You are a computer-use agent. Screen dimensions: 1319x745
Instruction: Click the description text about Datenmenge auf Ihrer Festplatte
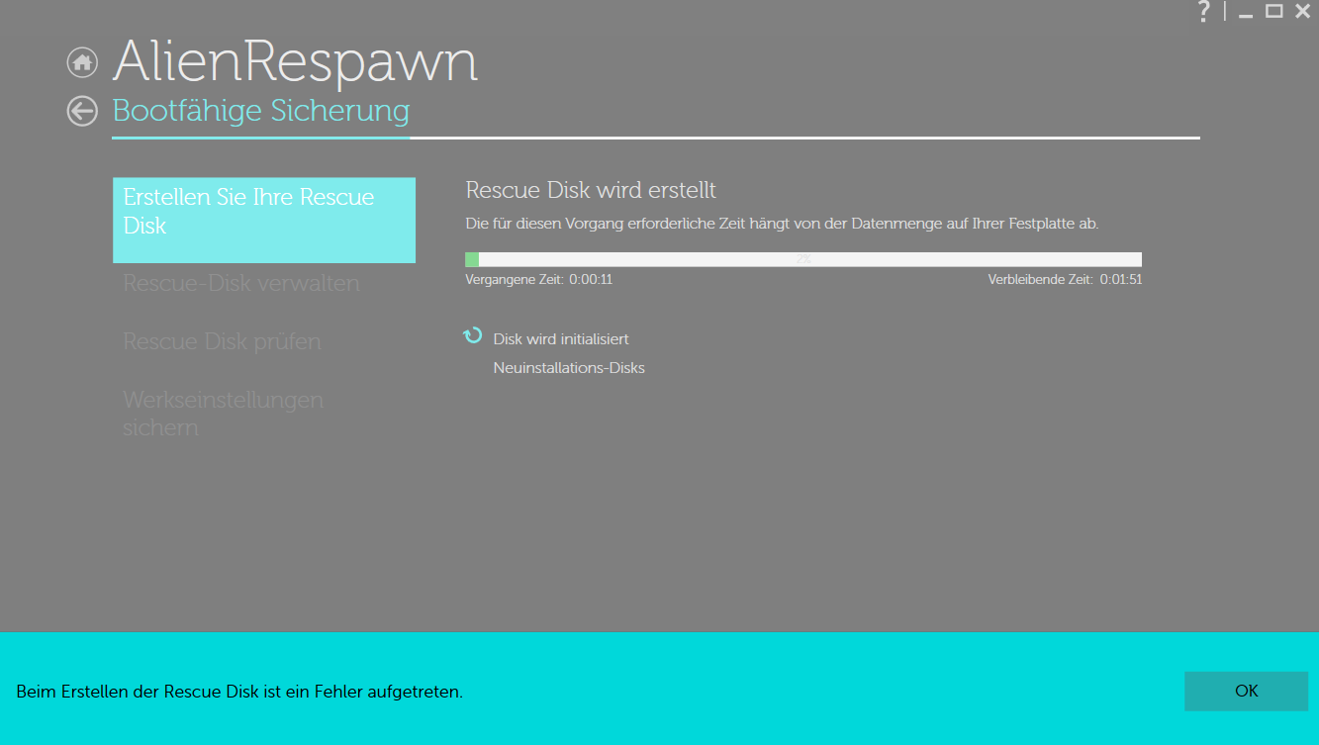(782, 224)
